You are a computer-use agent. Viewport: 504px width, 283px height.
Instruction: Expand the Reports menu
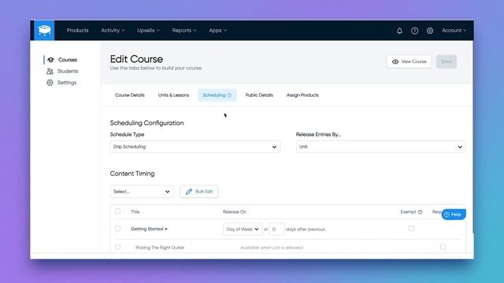184,31
